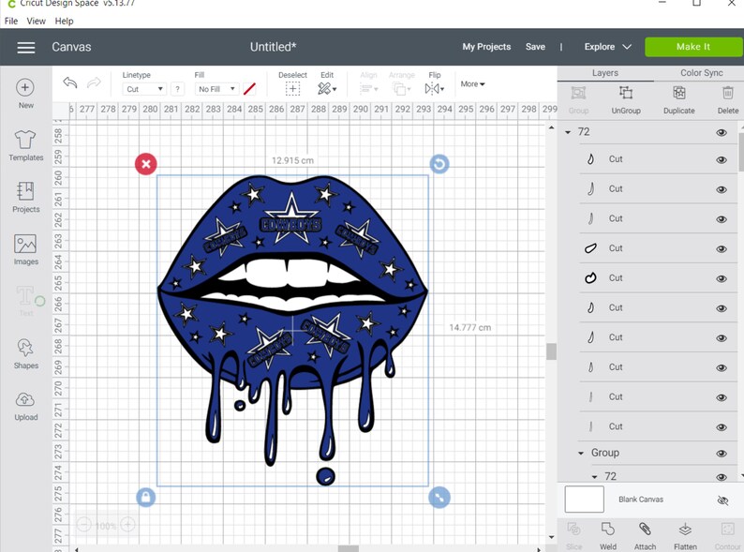Attach the selected layers
This screenshot has height=552, width=744.
pos(645,536)
